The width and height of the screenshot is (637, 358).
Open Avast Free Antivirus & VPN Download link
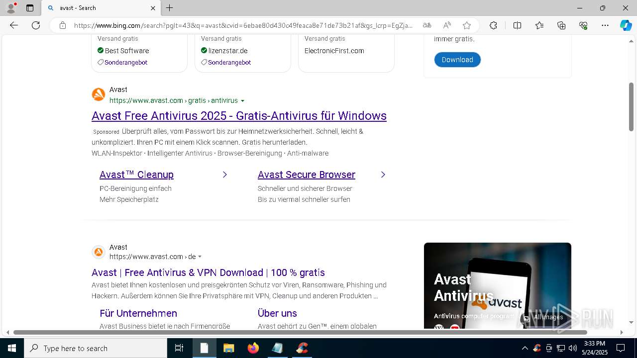[x=208, y=272]
